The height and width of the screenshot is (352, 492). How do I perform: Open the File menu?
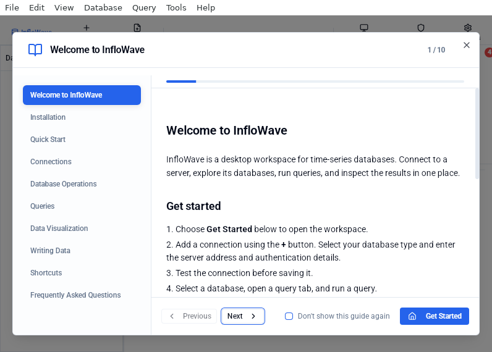[12, 7]
